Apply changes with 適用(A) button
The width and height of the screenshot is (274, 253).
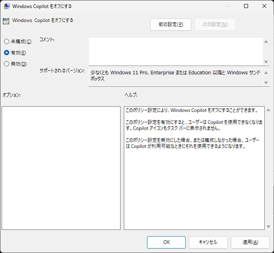click(250, 242)
